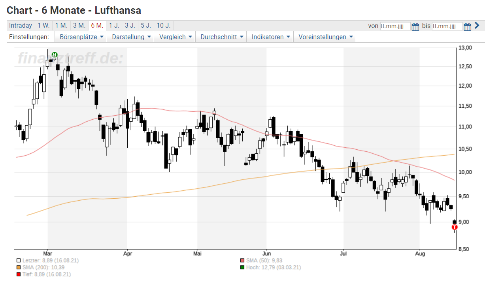This screenshot has width=485, height=284.
Task: Click the 'Jul' month axis label
Action: tap(343, 254)
